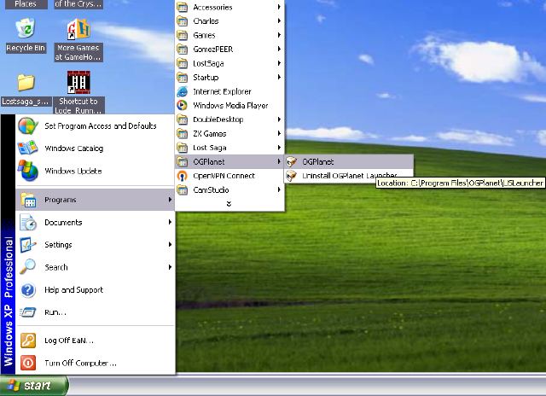Choose Turn Off Computer entry

(95, 363)
